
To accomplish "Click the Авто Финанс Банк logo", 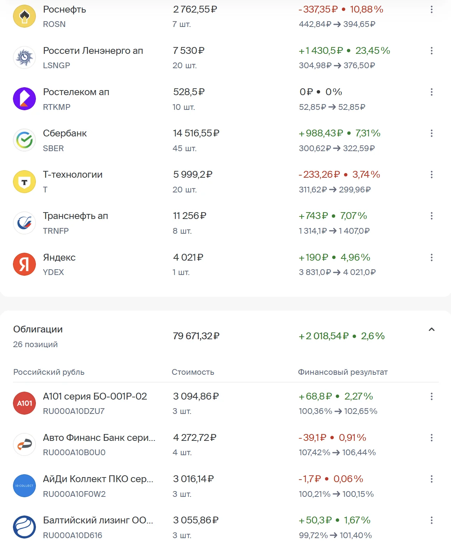I will (x=24, y=444).
